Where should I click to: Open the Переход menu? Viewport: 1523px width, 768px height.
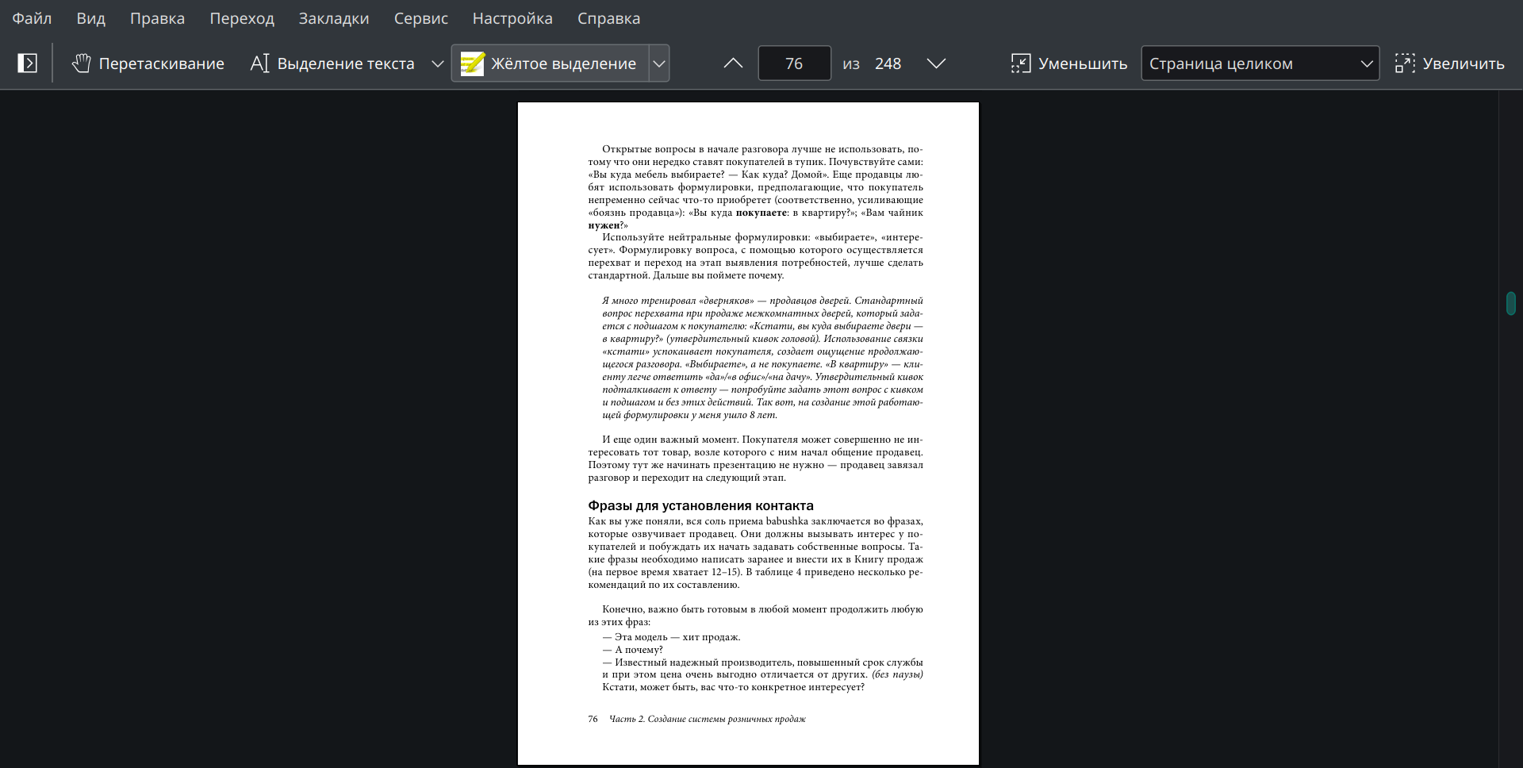[242, 18]
